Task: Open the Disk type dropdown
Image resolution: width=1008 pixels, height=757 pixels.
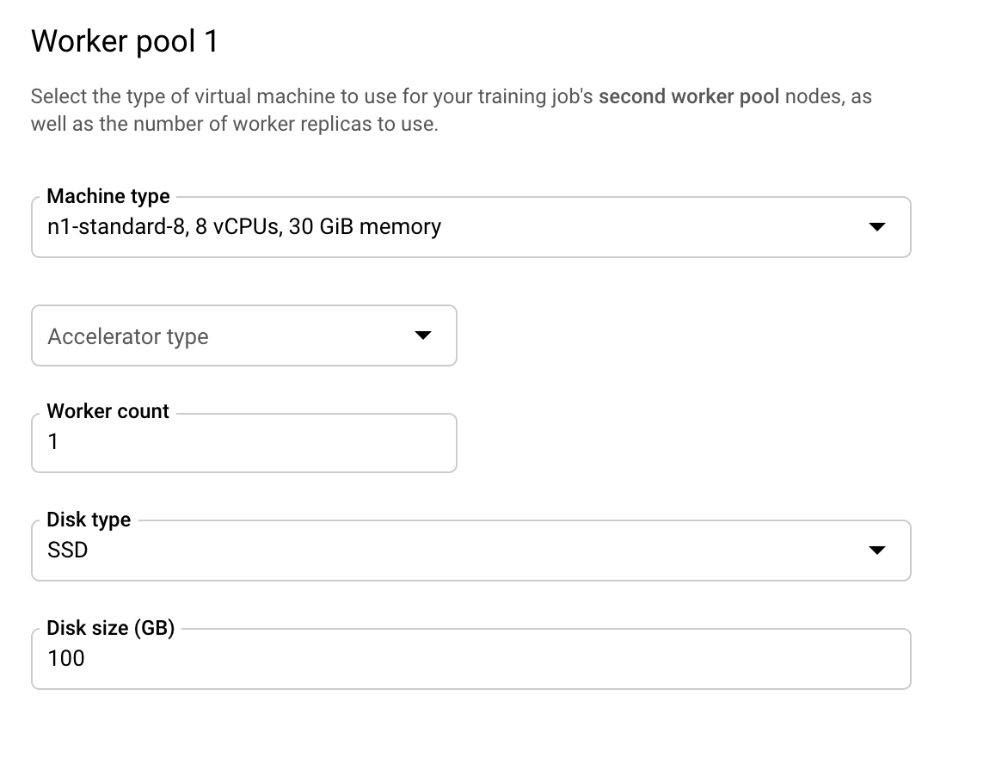Action: [470, 550]
